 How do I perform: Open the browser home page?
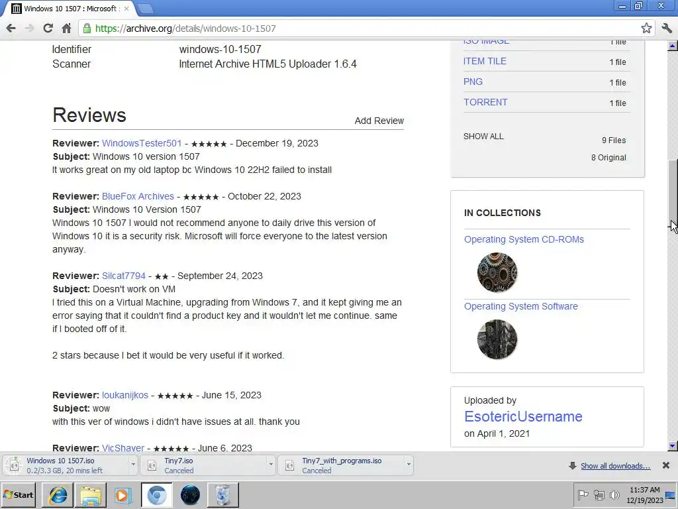66,28
